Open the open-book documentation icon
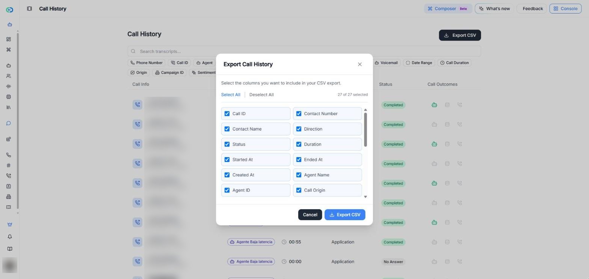Viewport: 589px width, 279px height. pos(10,249)
